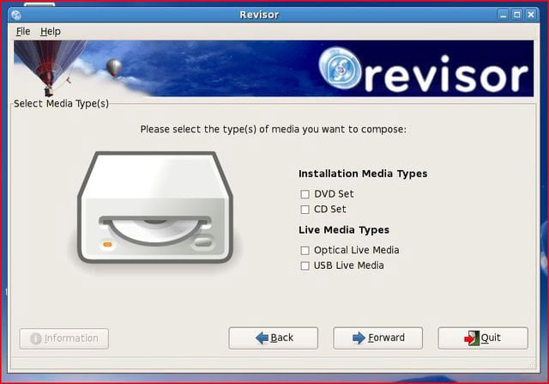Click the Forward button
The image size is (549, 384).
click(377, 338)
